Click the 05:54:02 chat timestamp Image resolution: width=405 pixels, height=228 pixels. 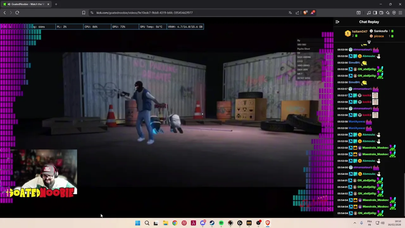coord(342,194)
